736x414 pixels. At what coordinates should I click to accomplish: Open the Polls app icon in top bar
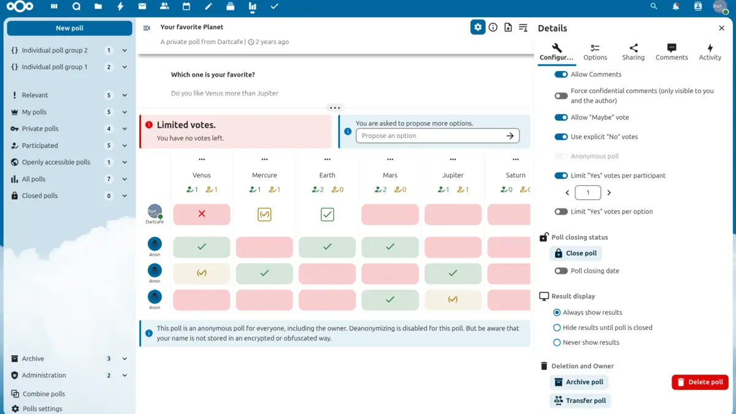[x=252, y=7]
